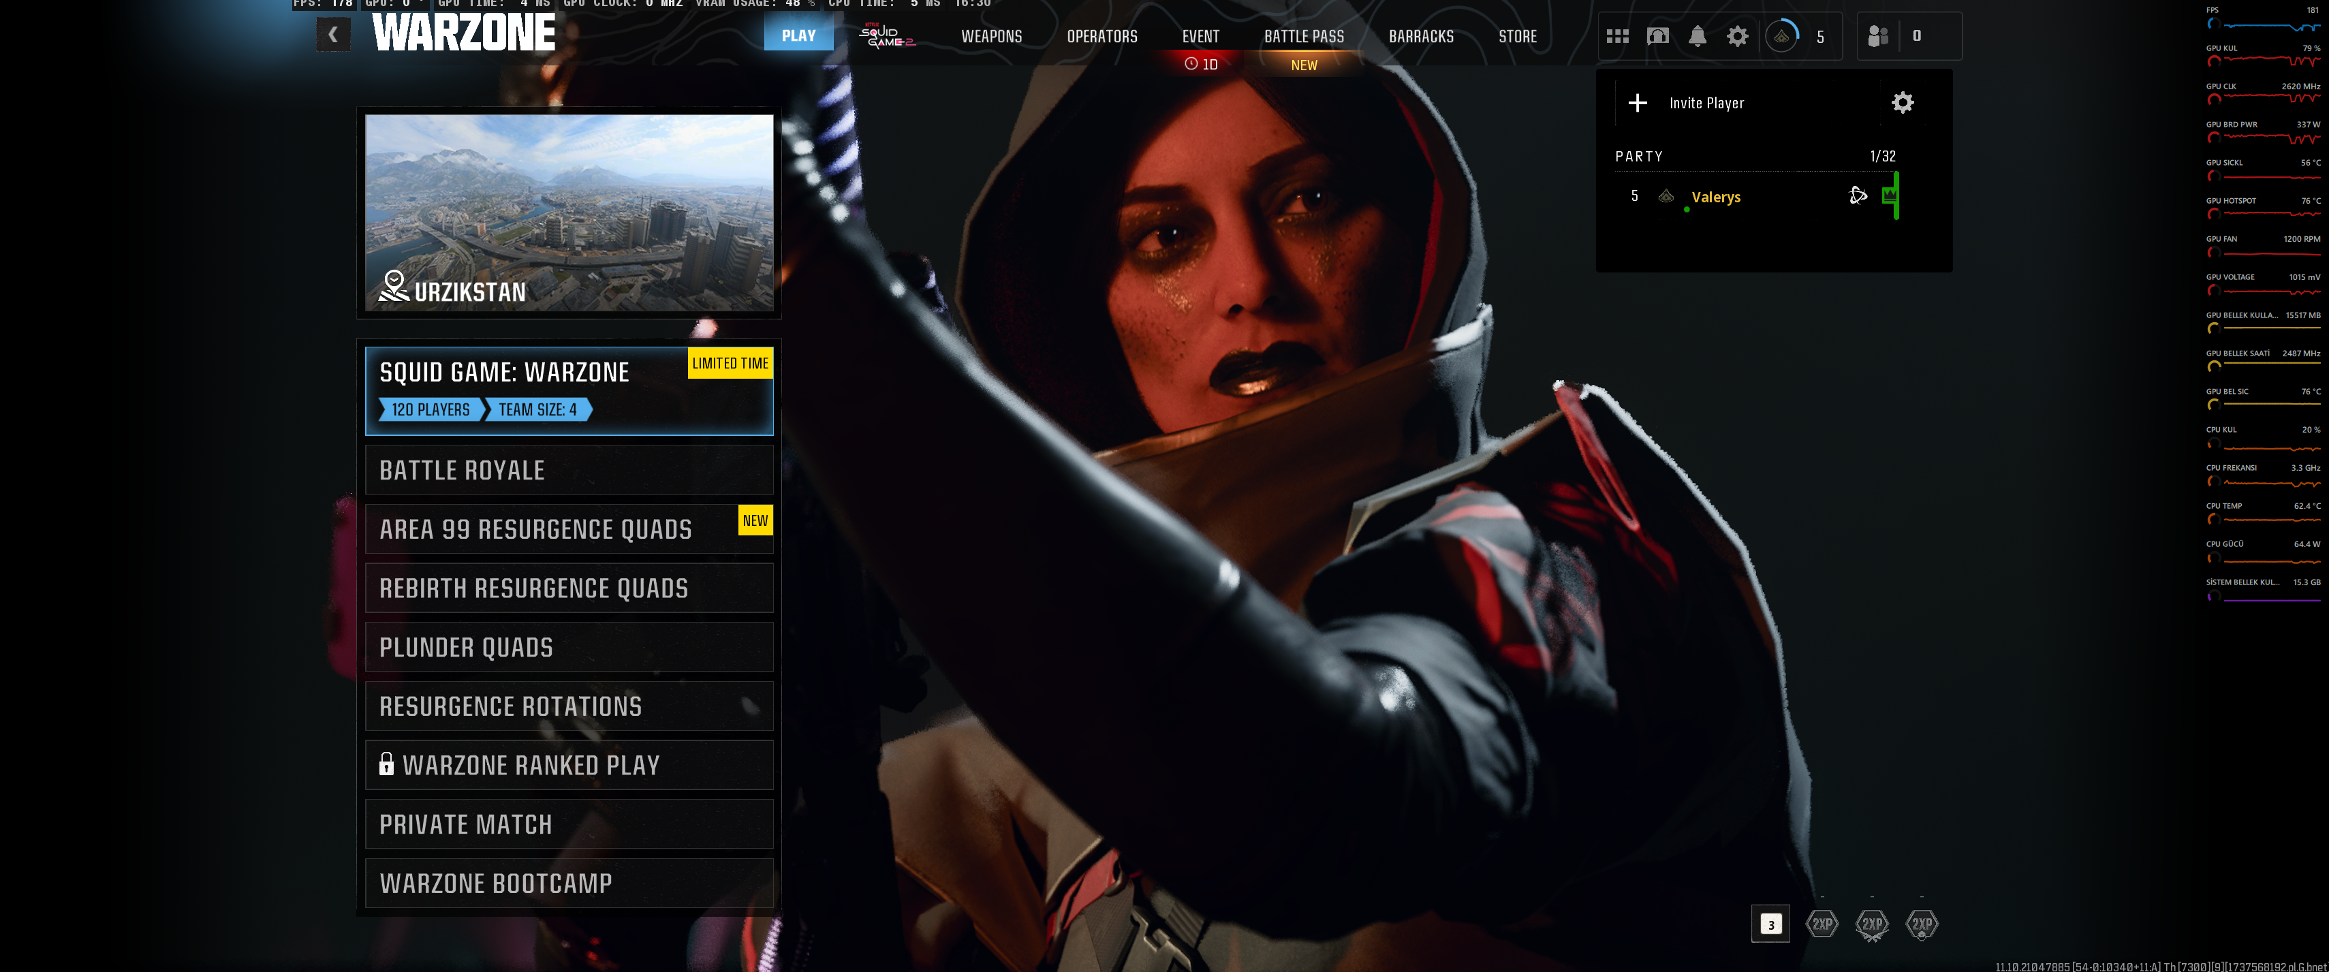Open the voice chat headset icon
This screenshot has width=2329, height=972.
[1657, 36]
